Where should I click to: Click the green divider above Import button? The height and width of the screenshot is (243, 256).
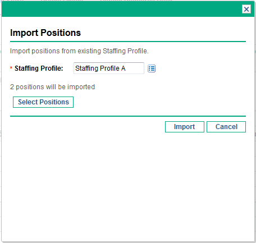point(128,116)
